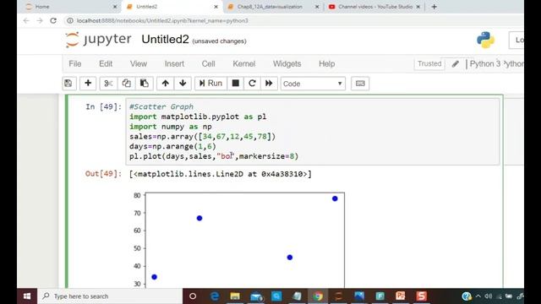
Task: Open File Explorer from taskbar
Action: 235,296
